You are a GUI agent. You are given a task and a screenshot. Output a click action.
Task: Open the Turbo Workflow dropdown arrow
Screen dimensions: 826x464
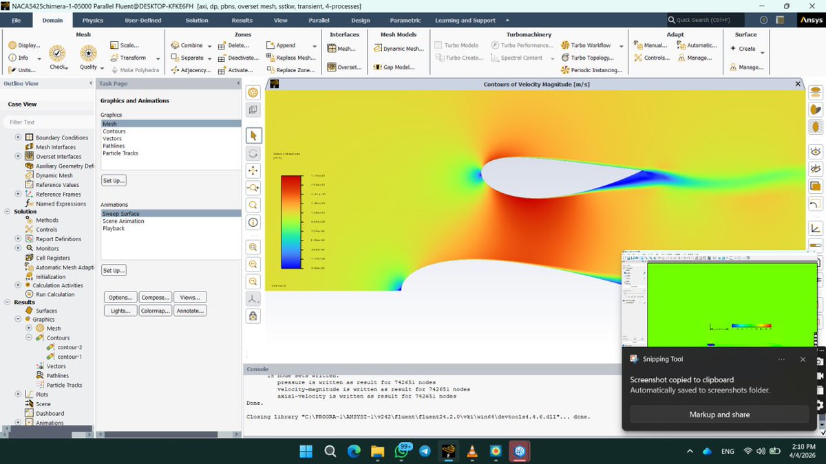621,46
